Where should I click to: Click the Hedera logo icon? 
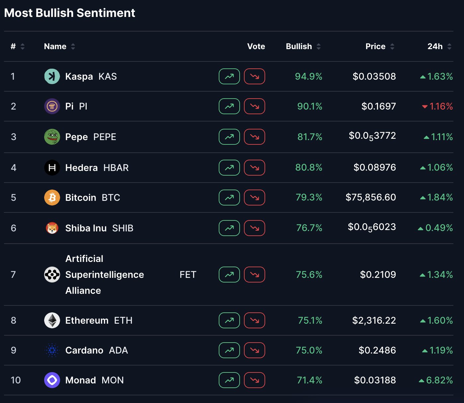(x=52, y=168)
